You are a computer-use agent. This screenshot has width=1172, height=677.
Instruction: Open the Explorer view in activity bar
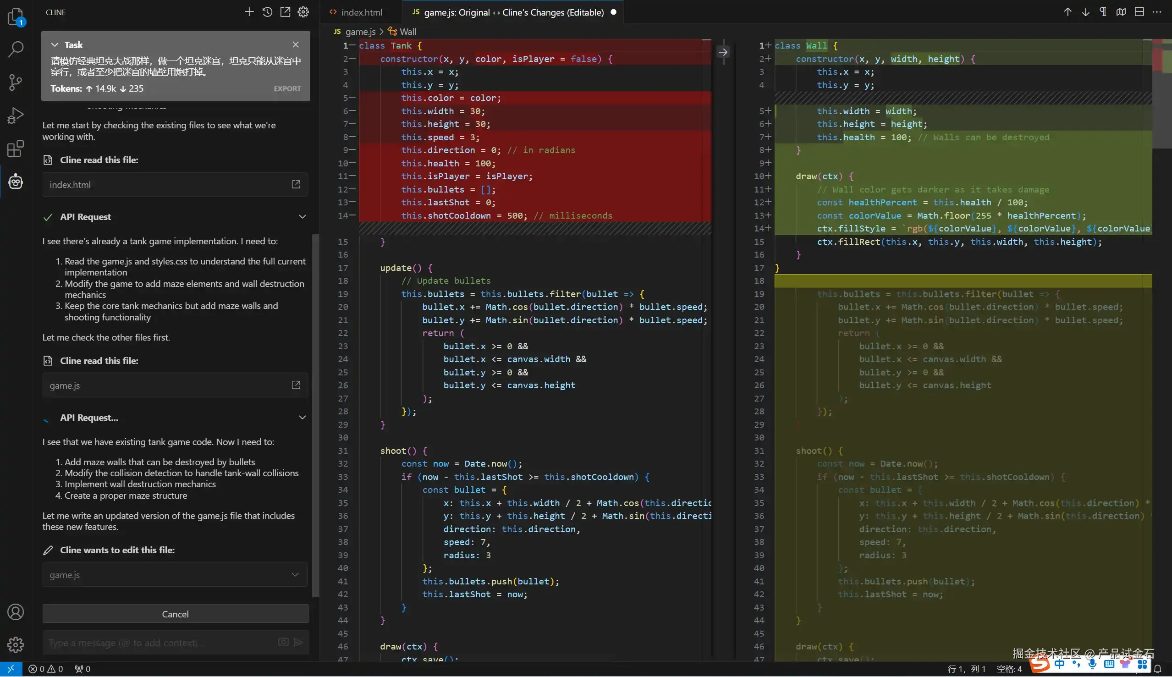click(15, 17)
